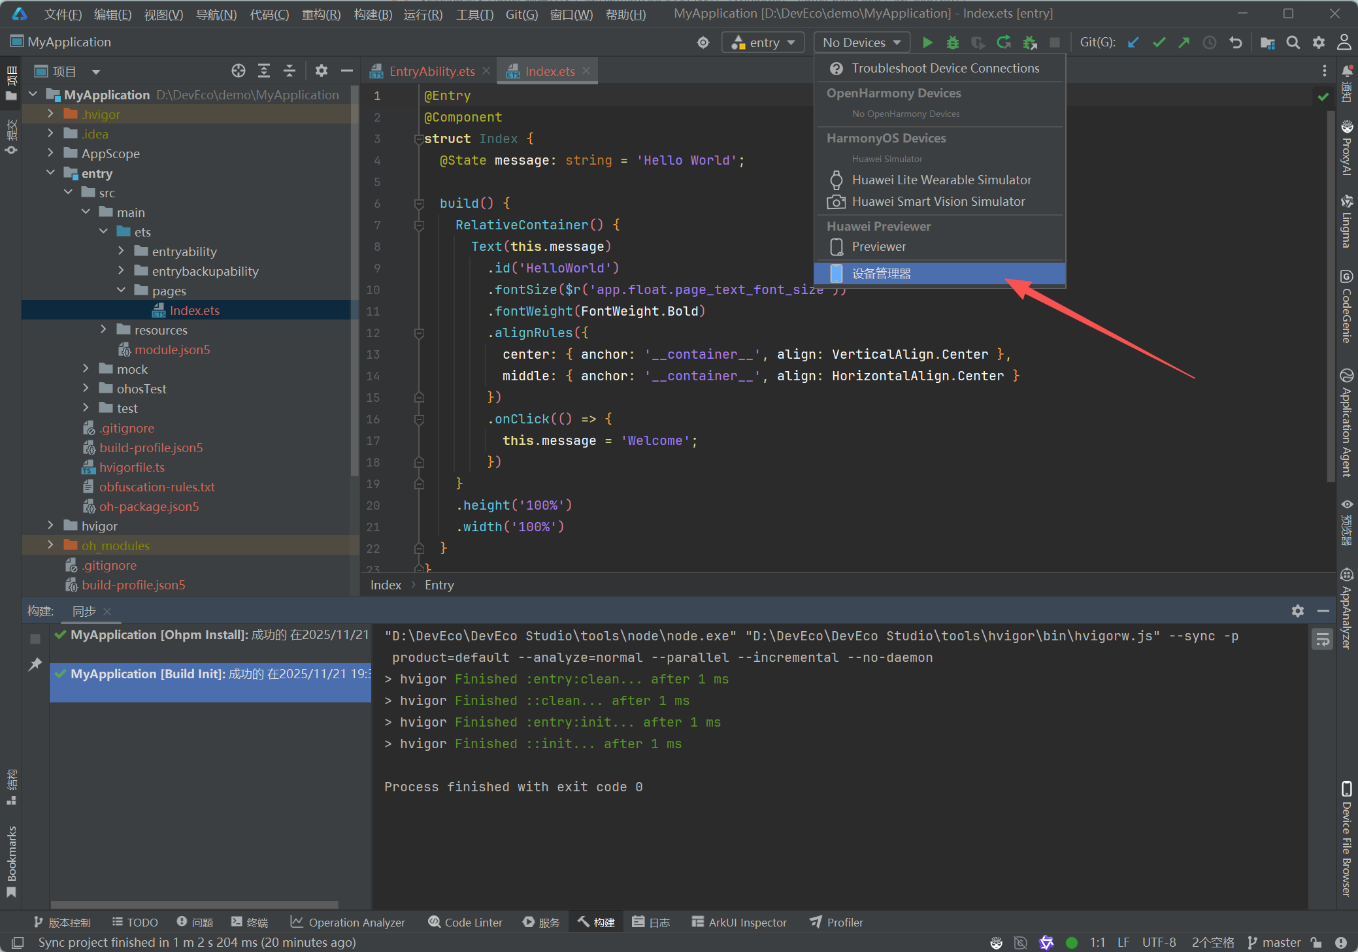
Task: Open the ArkUI Inspector tool window
Action: (739, 922)
